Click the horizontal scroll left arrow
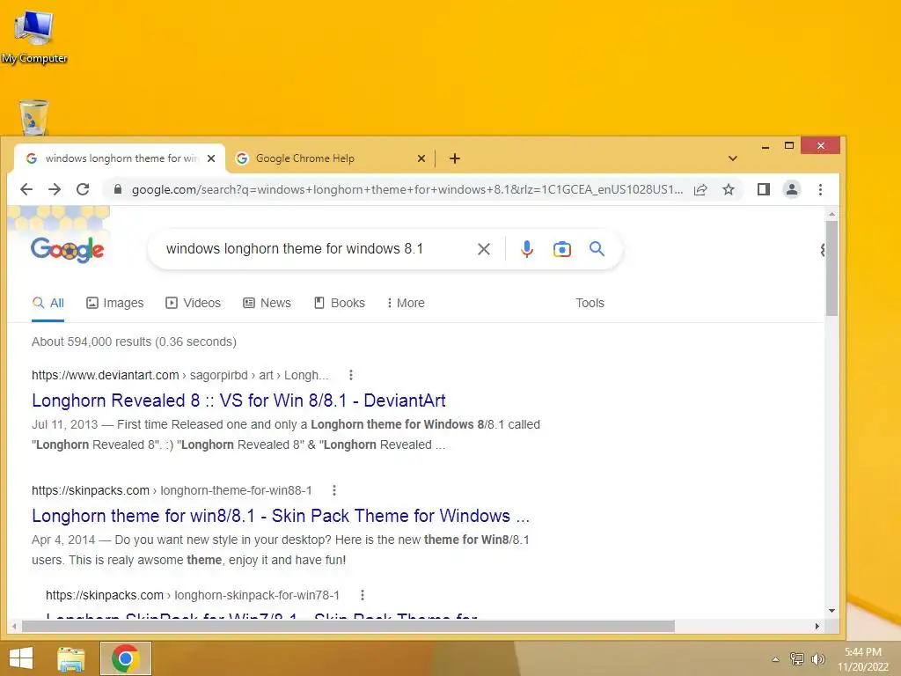 pos(14,626)
